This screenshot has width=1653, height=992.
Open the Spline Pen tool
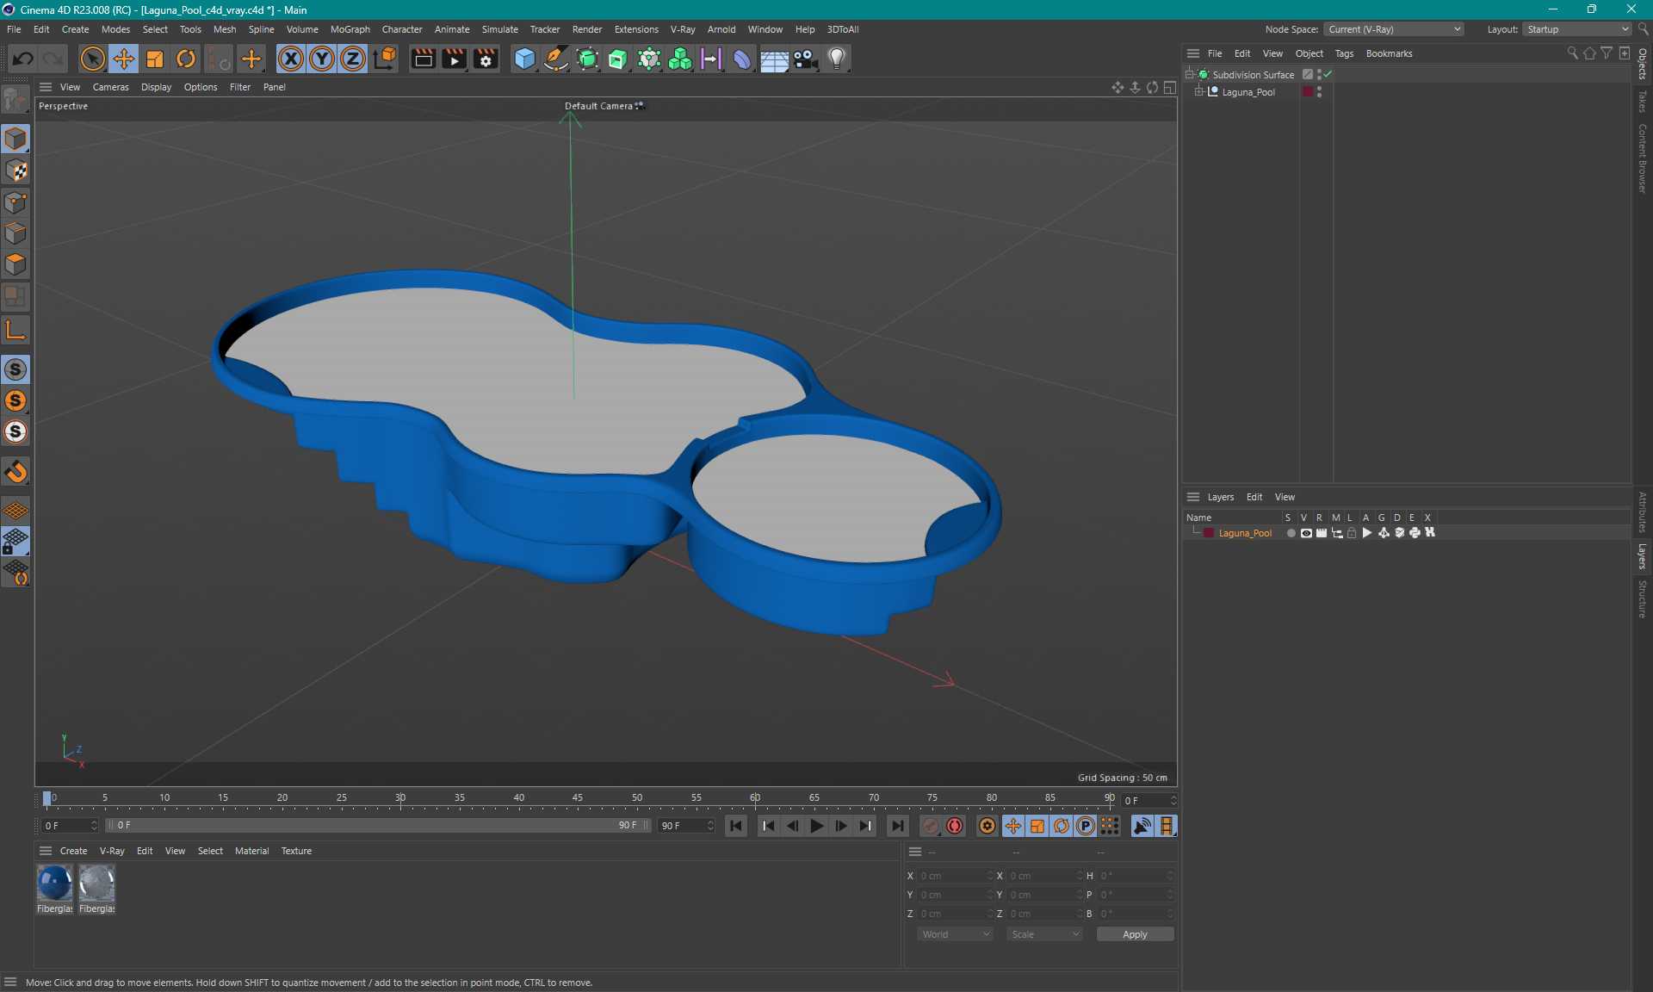(x=556, y=59)
